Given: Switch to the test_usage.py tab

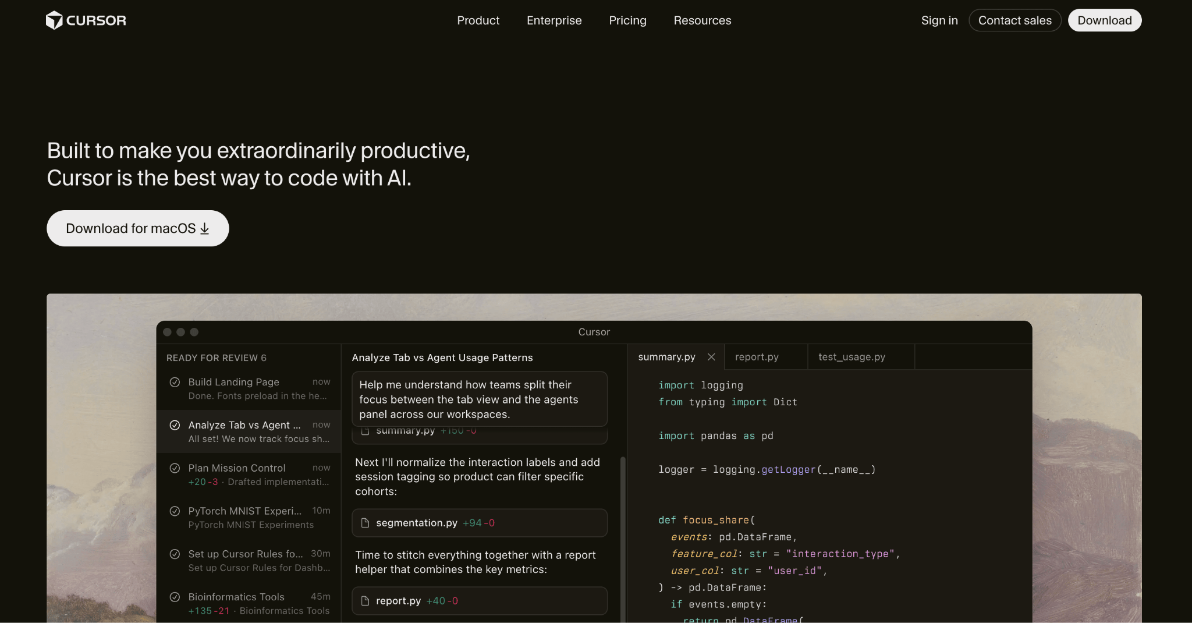Looking at the screenshot, I should 852,357.
